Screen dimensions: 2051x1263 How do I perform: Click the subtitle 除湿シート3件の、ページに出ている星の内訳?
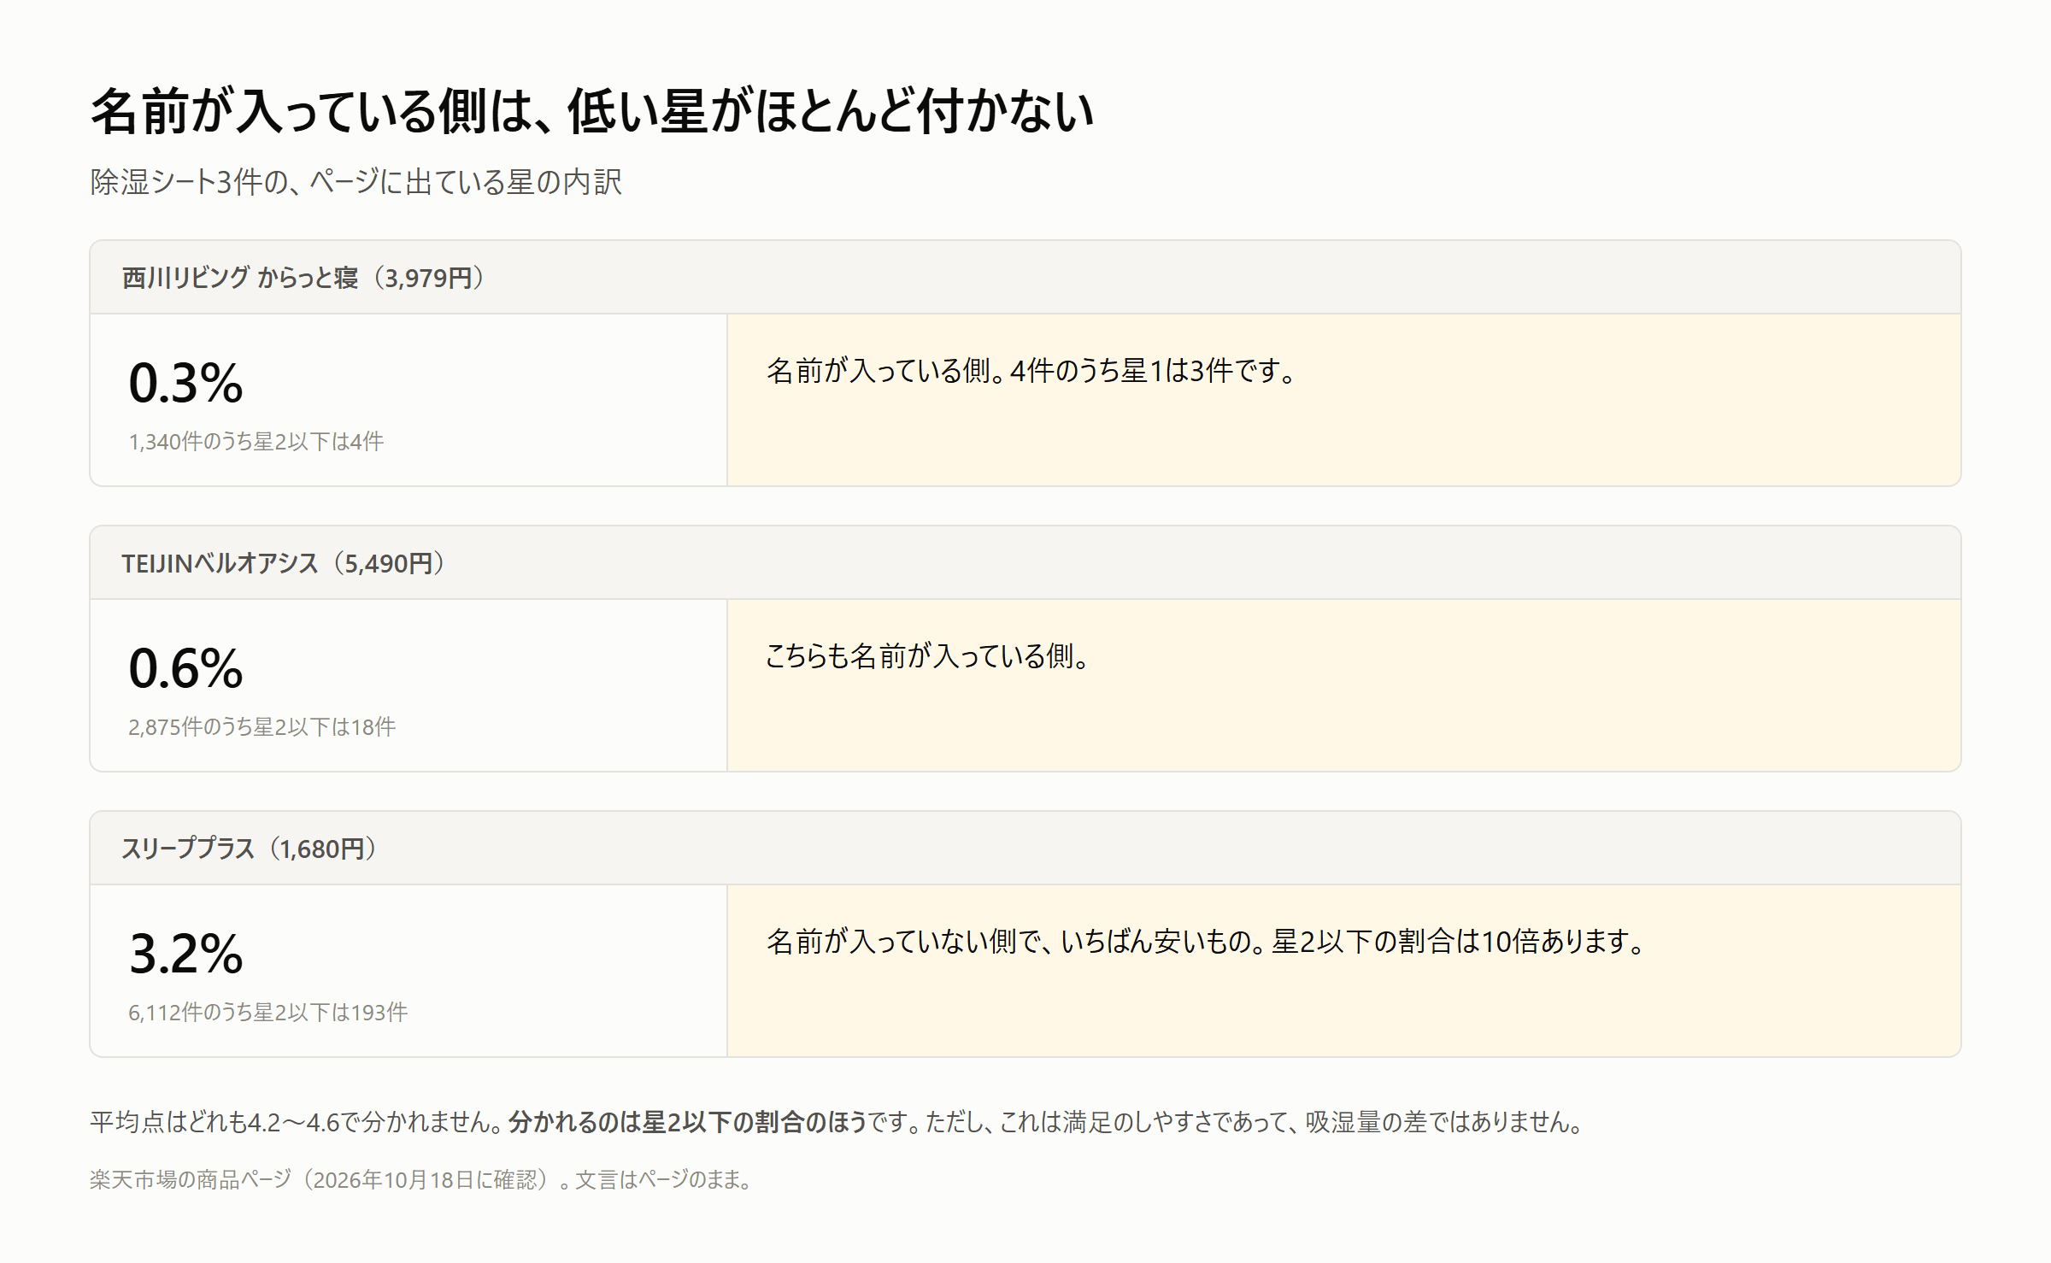(x=356, y=182)
